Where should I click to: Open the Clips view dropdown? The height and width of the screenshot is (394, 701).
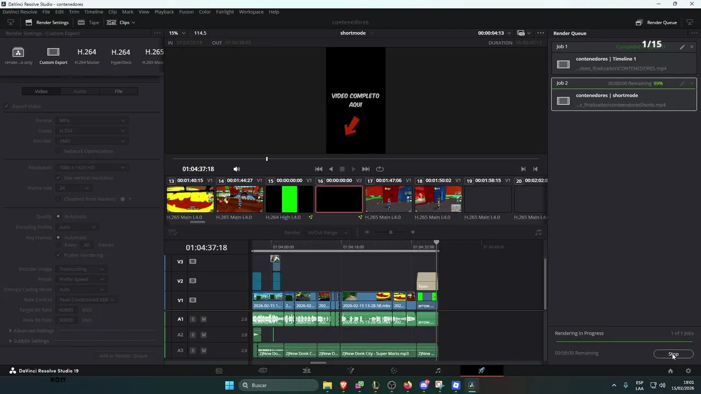click(x=121, y=22)
